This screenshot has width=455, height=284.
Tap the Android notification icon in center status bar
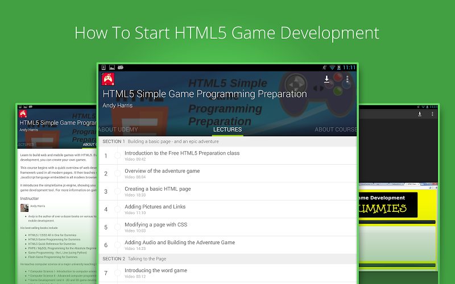121,67
